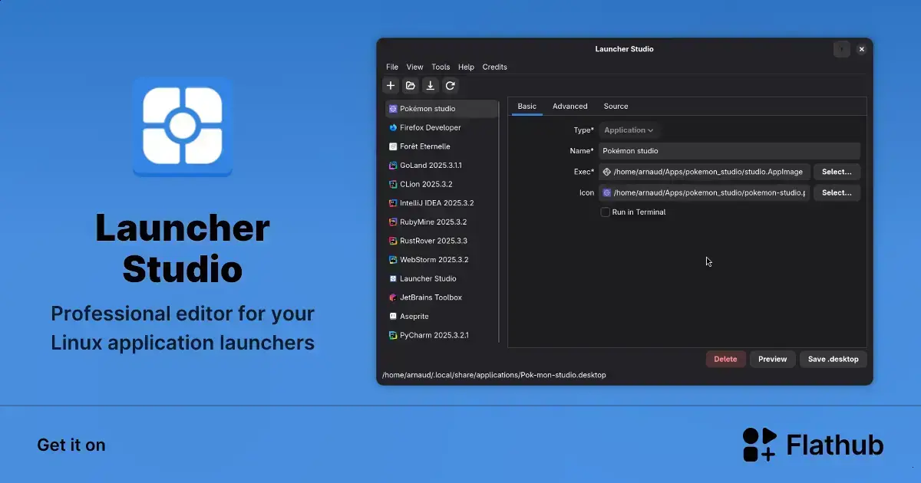Image resolution: width=921 pixels, height=483 pixels.
Task: Click the Save .desktop button
Action: click(x=834, y=359)
